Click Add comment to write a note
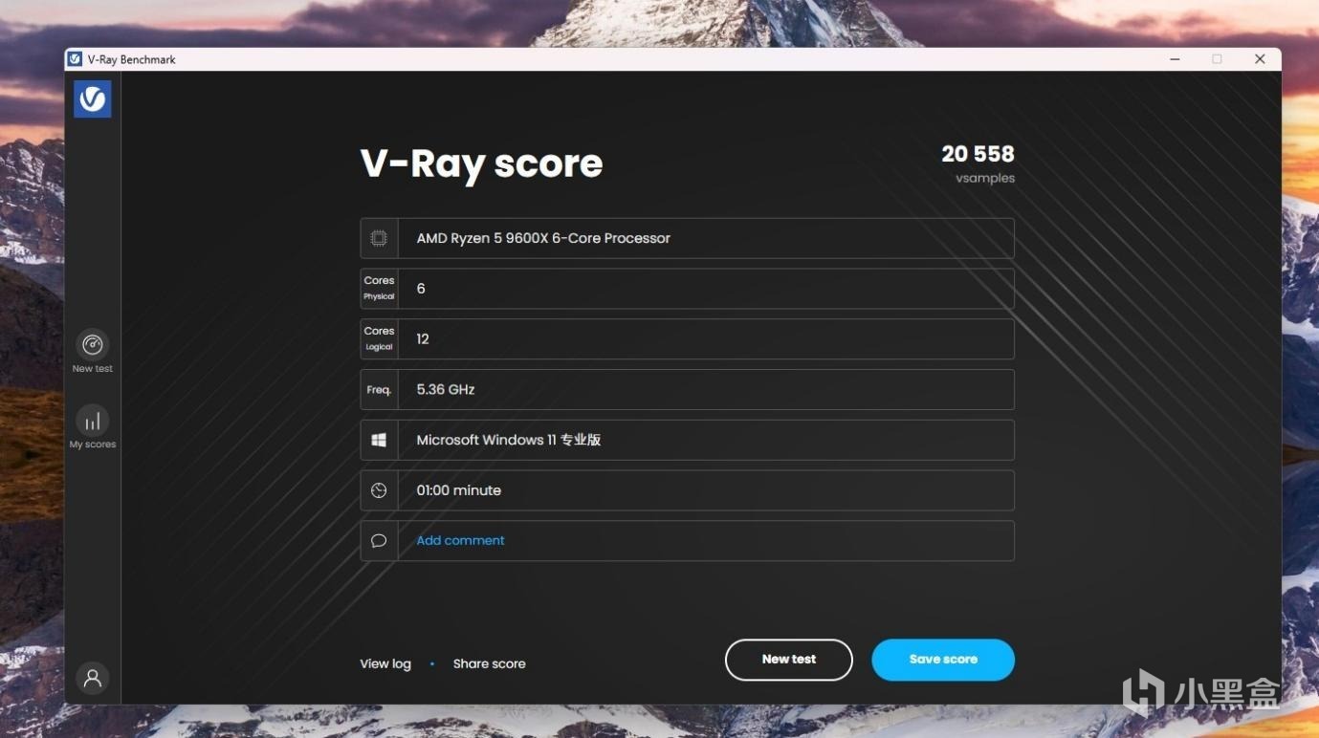 coord(460,540)
